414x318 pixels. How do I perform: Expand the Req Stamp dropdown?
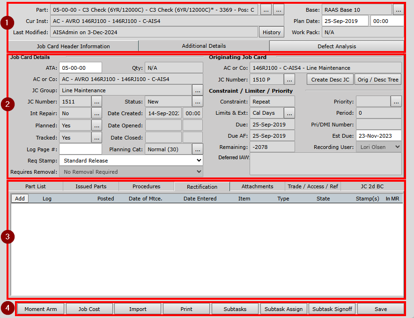pos(131,161)
